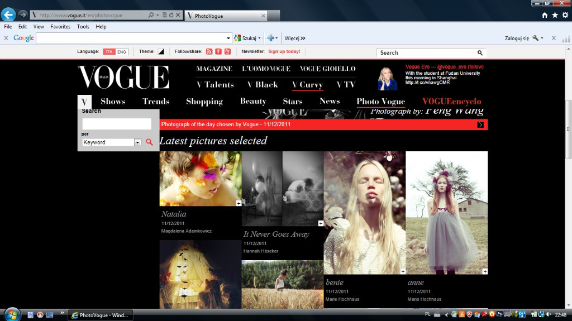This screenshot has width=572, height=321.
Task: Expand Więcej toolbar overflow
Action: pos(295,38)
